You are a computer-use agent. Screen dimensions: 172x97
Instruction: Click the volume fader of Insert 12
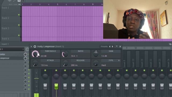(x=153, y=86)
